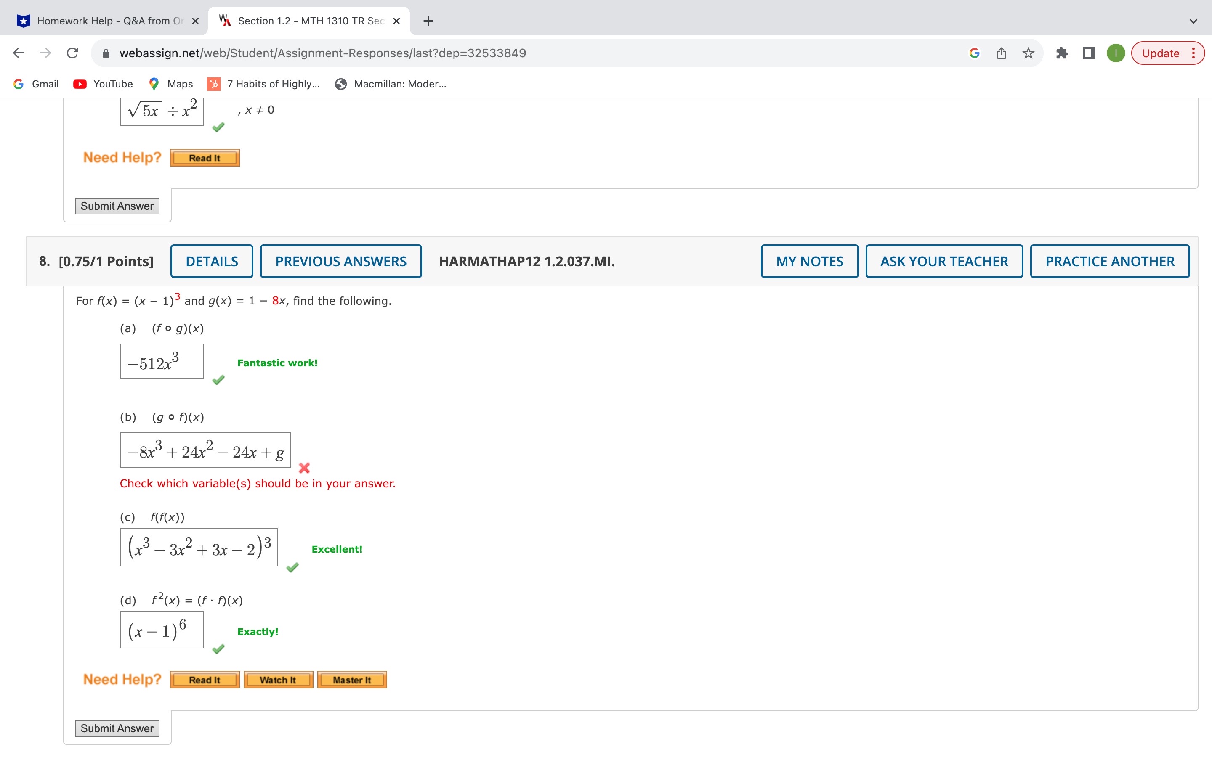Screen dimensions: 1212x757
Task: Expand DETAILS for question 8
Action: tap(211, 261)
